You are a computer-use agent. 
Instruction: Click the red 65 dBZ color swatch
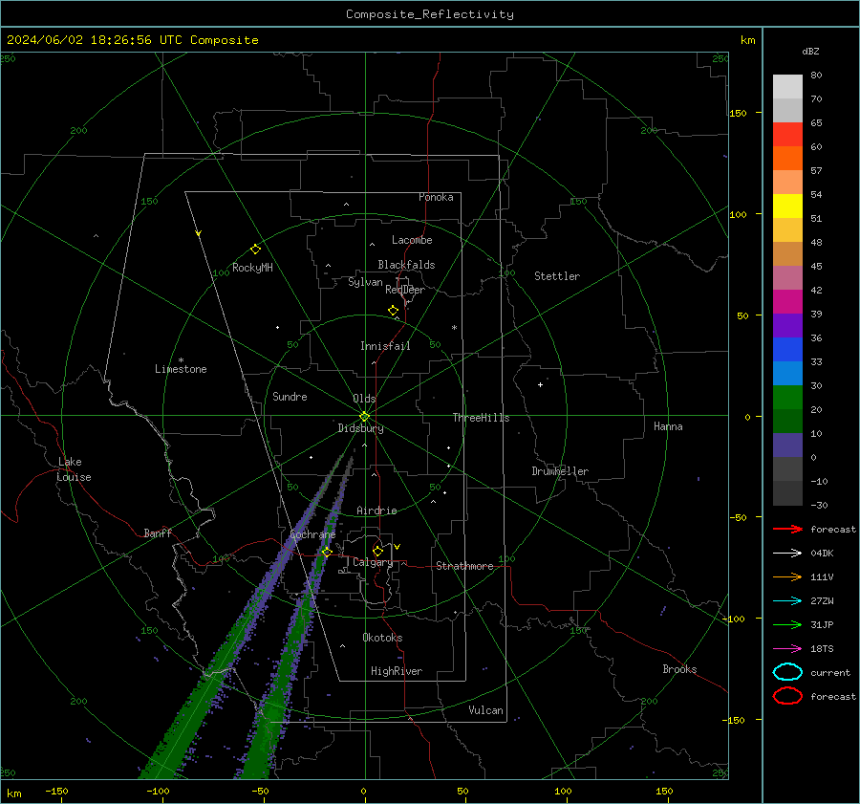(x=787, y=134)
